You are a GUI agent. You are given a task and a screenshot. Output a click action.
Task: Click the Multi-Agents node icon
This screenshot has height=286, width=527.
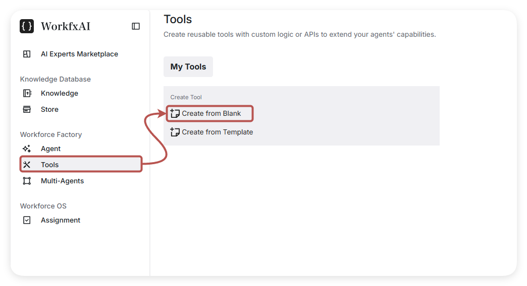[27, 181]
